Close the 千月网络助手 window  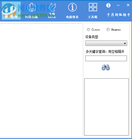click(x=128, y=5)
